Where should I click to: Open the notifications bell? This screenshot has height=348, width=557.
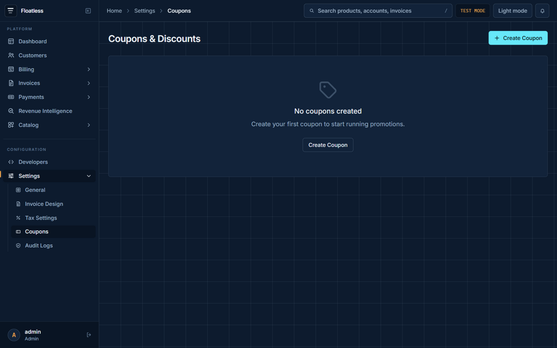pos(542,11)
